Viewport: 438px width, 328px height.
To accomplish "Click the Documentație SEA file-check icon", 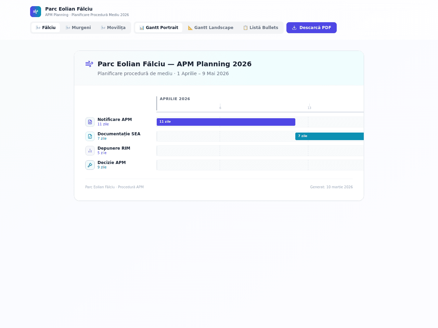I will [x=90, y=136].
